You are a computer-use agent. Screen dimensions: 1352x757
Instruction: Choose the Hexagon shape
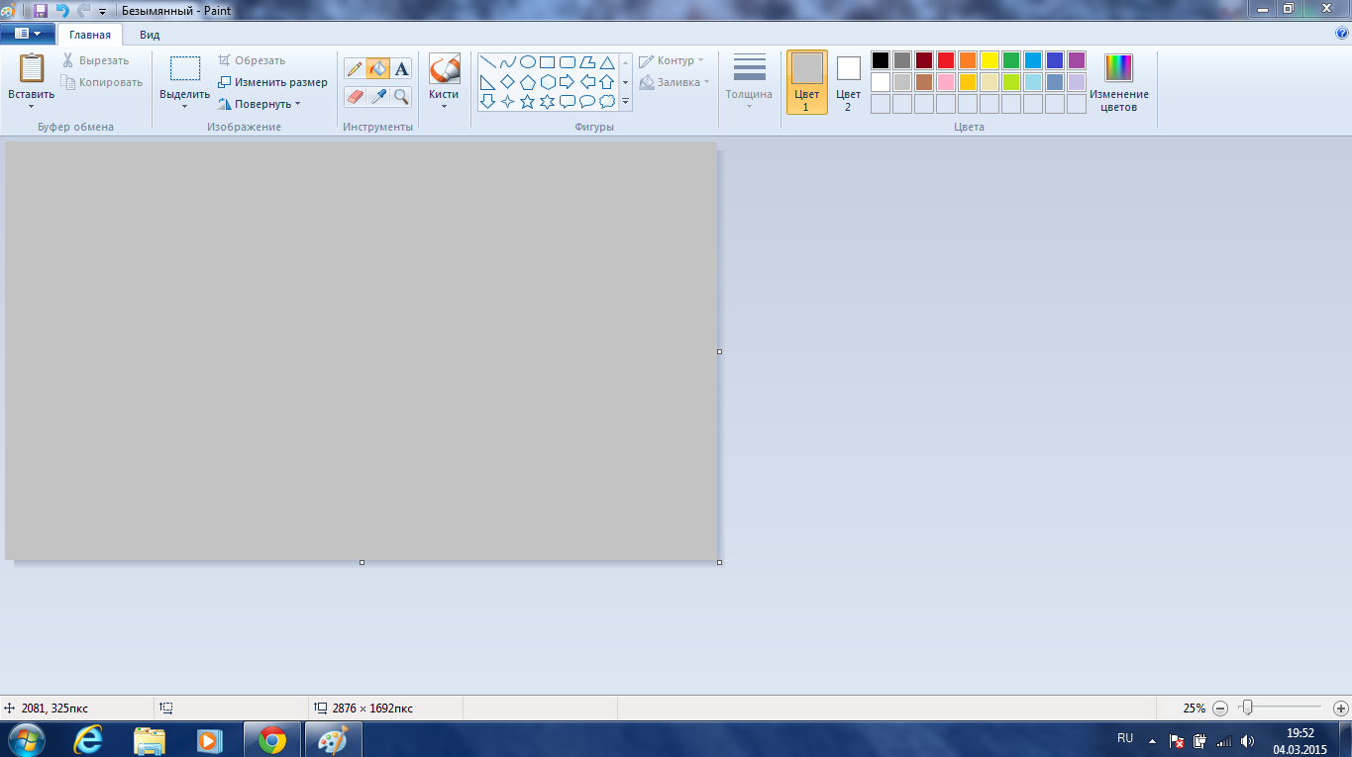[x=548, y=82]
